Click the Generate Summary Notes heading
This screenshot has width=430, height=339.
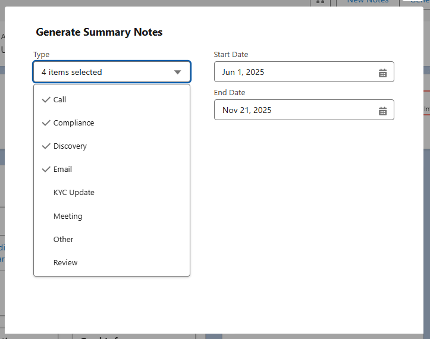pos(99,32)
